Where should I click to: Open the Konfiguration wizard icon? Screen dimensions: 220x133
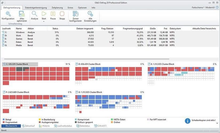tap(8, 14)
